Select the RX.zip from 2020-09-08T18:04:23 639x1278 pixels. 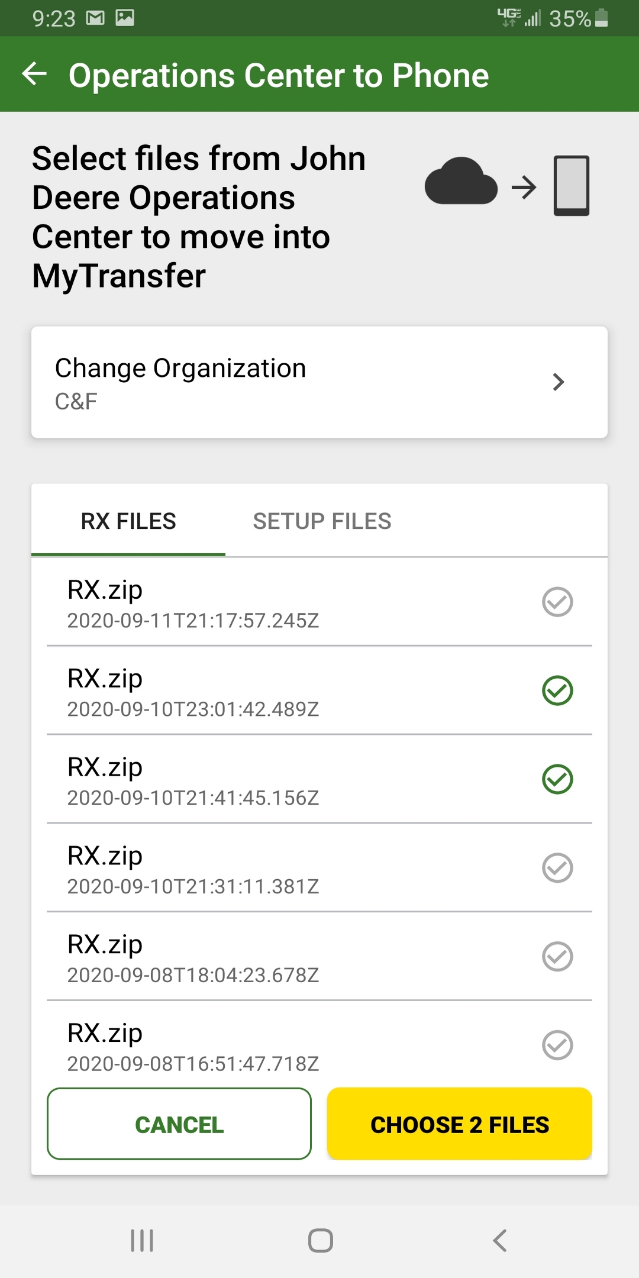point(557,957)
